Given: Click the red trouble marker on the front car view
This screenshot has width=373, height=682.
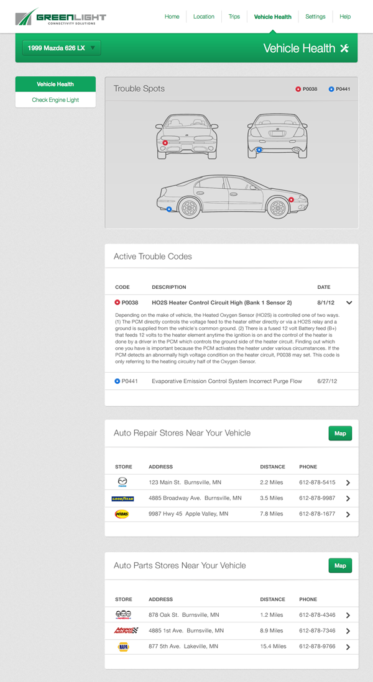Looking at the screenshot, I should coord(165,143).
